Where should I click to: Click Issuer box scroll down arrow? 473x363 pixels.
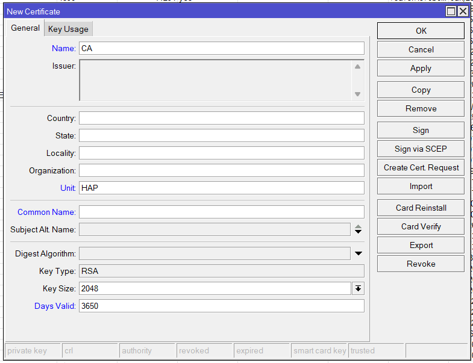(x=357, y=94)
